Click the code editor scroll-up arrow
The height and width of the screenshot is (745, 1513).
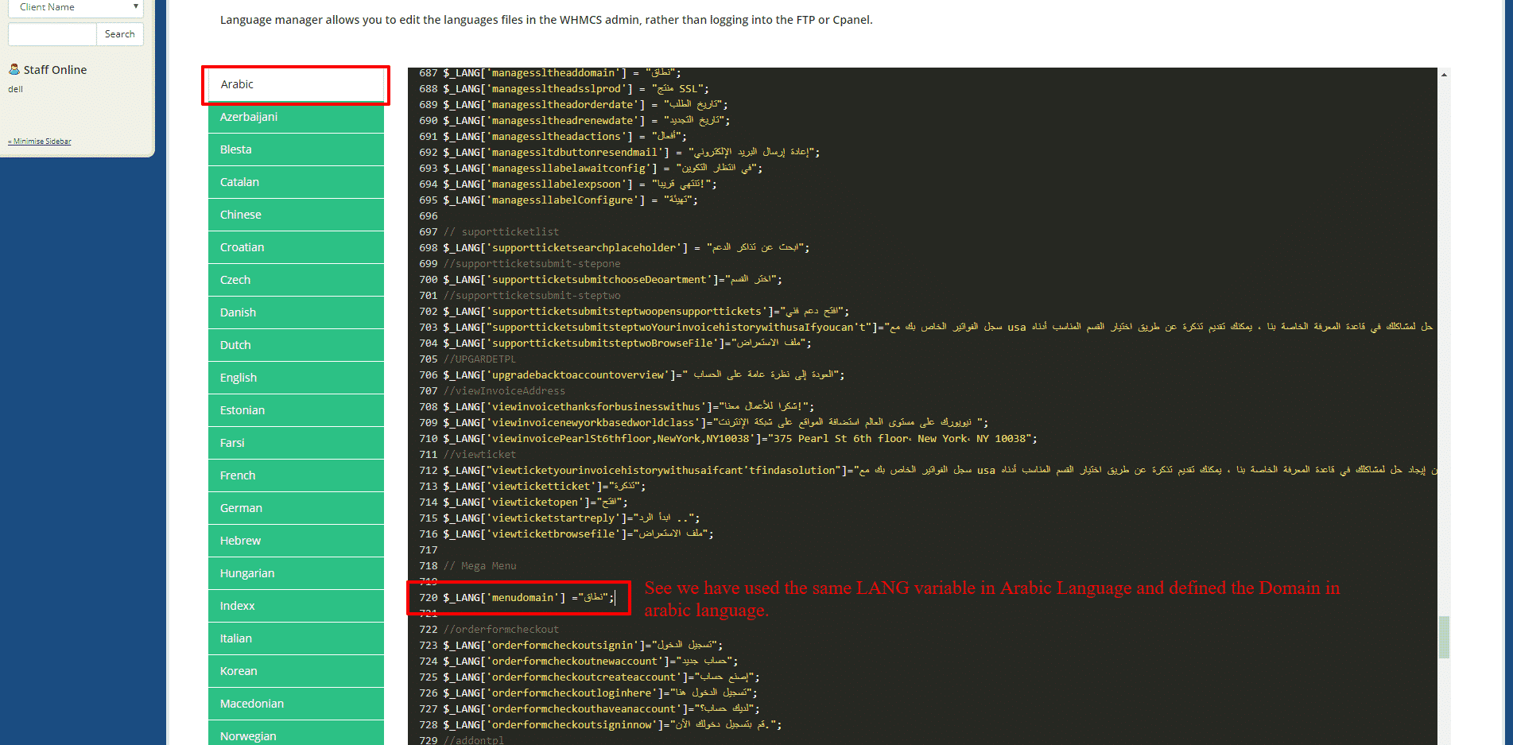tap(1444, 75)
